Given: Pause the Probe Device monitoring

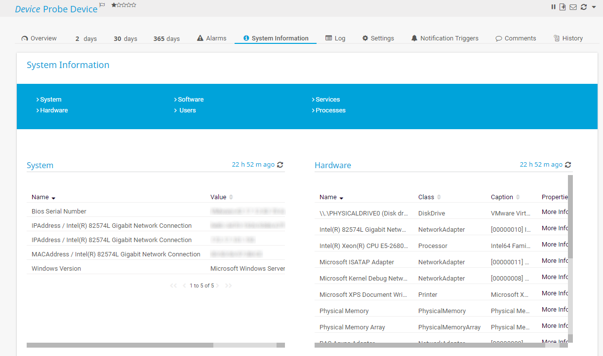Looking at the screenshot, I should 554,7.
